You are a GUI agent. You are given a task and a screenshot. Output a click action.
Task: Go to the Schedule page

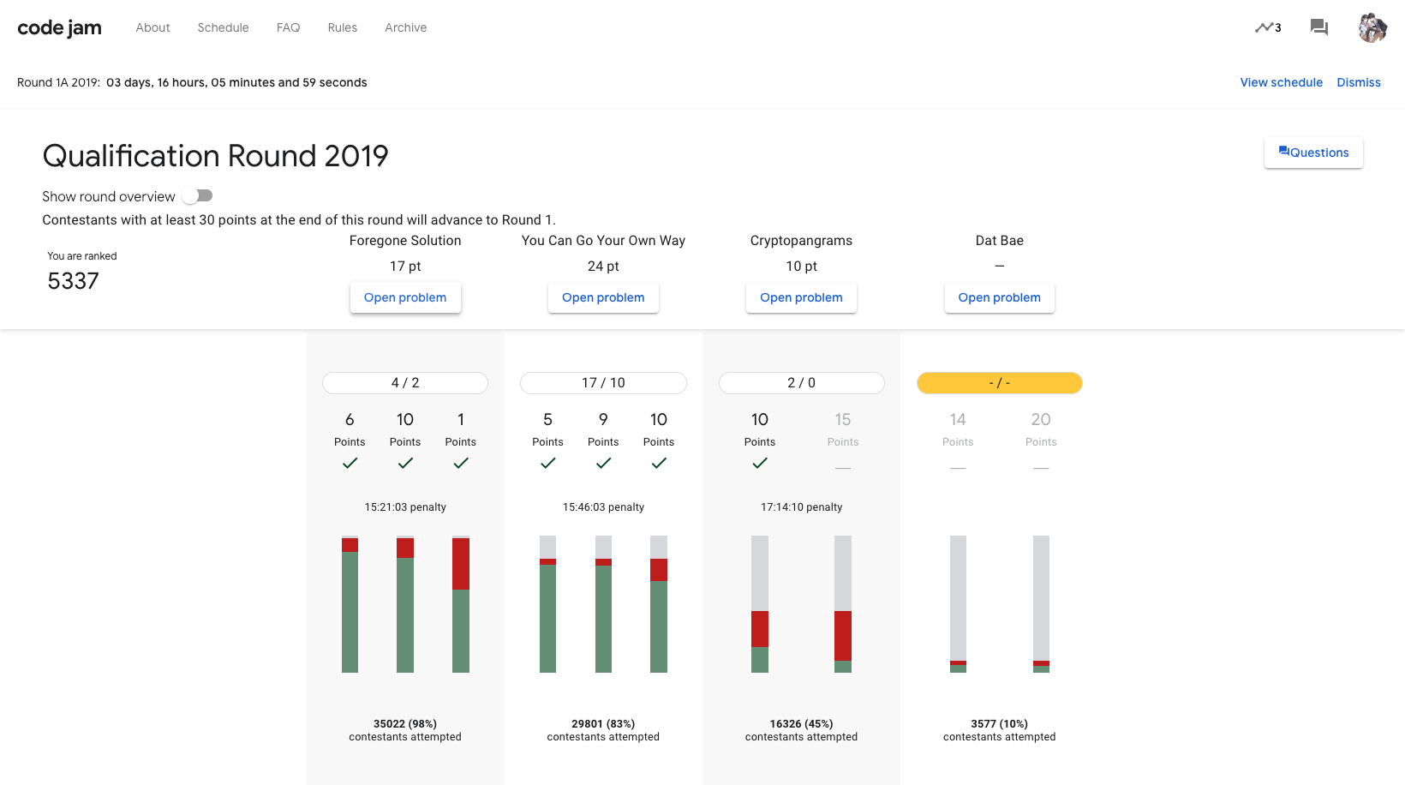[x=223, y=27]
